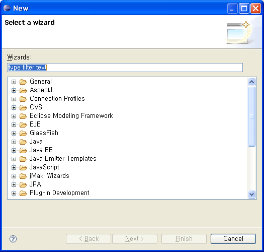Screen dimensions: 264x252
Task: Close the New dialog window
Action: [x=255, y=8]
